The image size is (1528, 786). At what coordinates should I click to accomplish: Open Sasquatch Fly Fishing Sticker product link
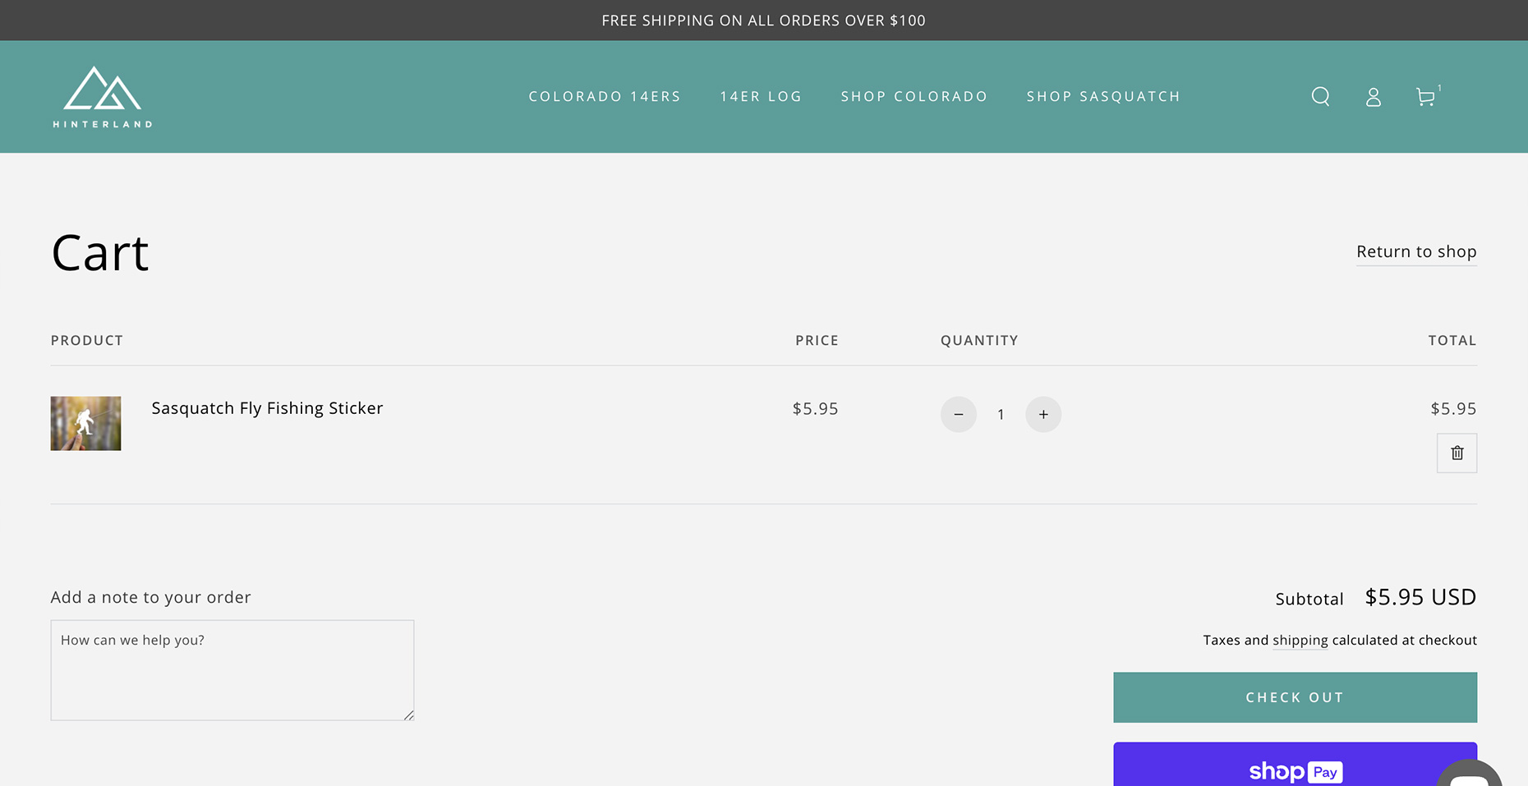pyautogui.click(x=267, y=408)
